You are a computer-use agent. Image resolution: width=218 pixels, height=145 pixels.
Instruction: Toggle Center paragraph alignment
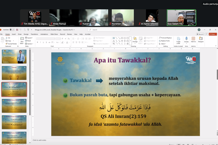pos(76,42)
